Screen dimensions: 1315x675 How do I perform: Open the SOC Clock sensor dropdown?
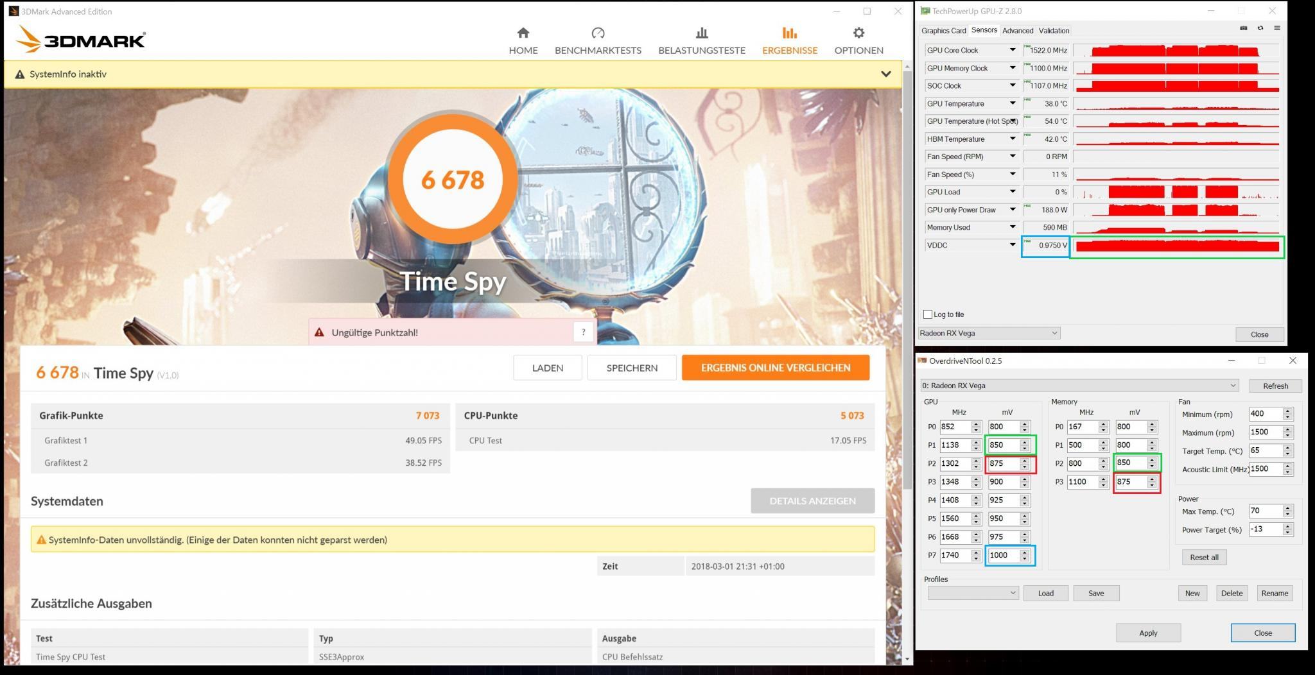point(1013,85)
